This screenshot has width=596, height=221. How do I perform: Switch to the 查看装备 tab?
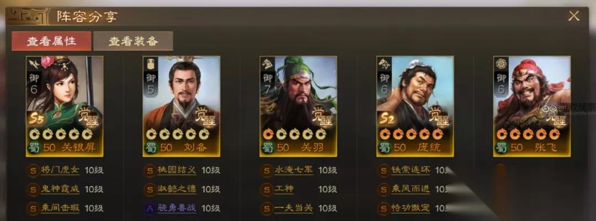point(134,41)
